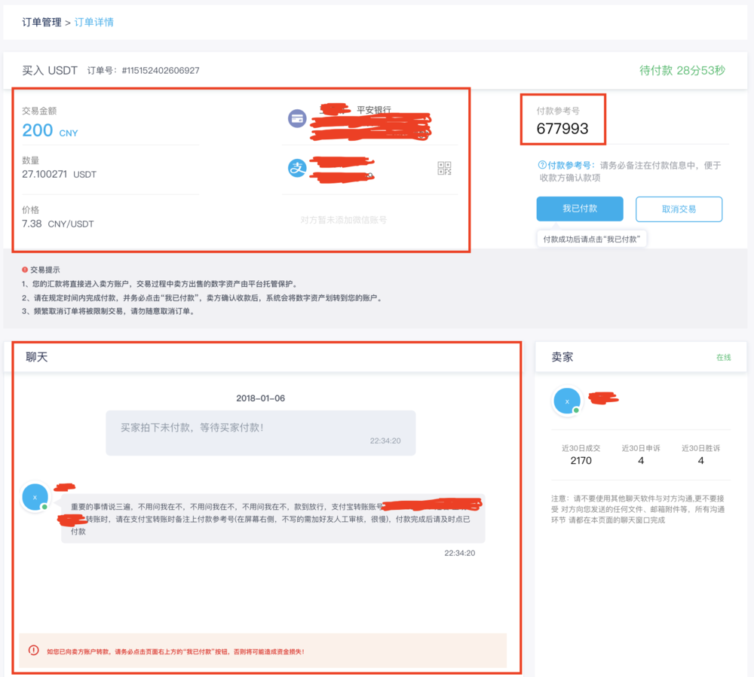Click the tooltip below 我已付款

[x=592, y=238]
